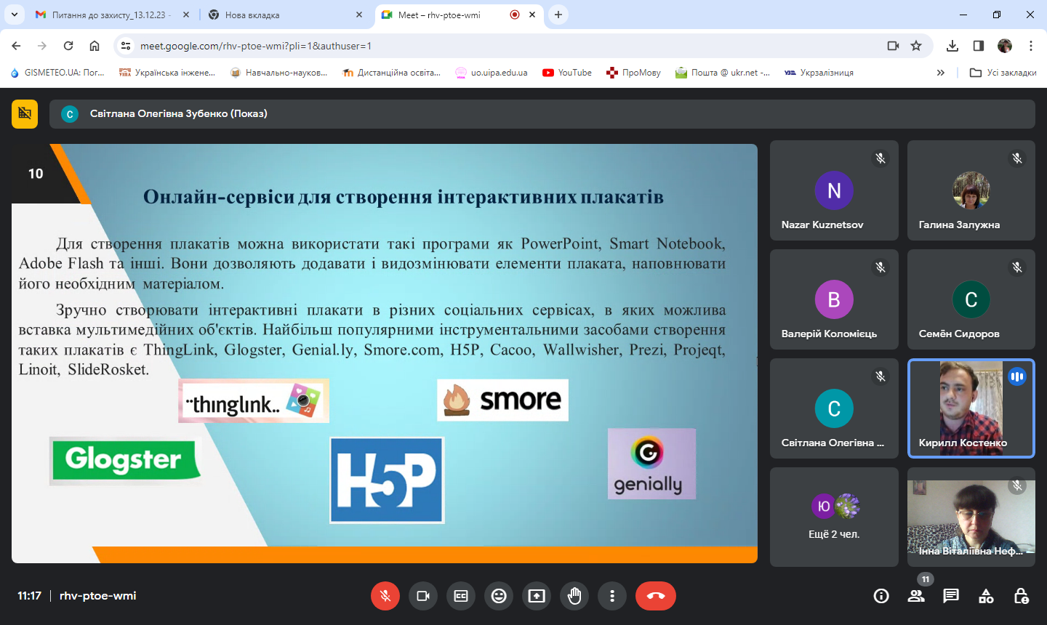
Task: Select Nazar Kuznetsov participant tile
Action: [x=834, y=190]
